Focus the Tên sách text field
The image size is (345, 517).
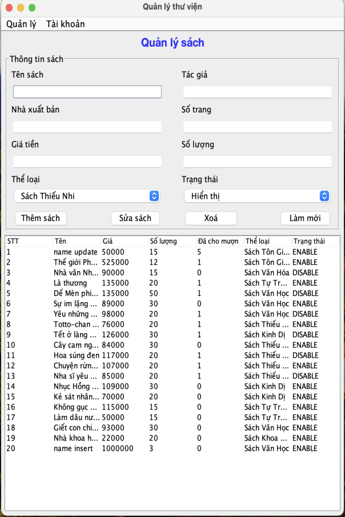tap(87, 92)
